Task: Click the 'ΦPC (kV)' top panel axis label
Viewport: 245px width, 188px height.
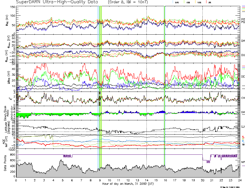Action: tap(7, 20)
